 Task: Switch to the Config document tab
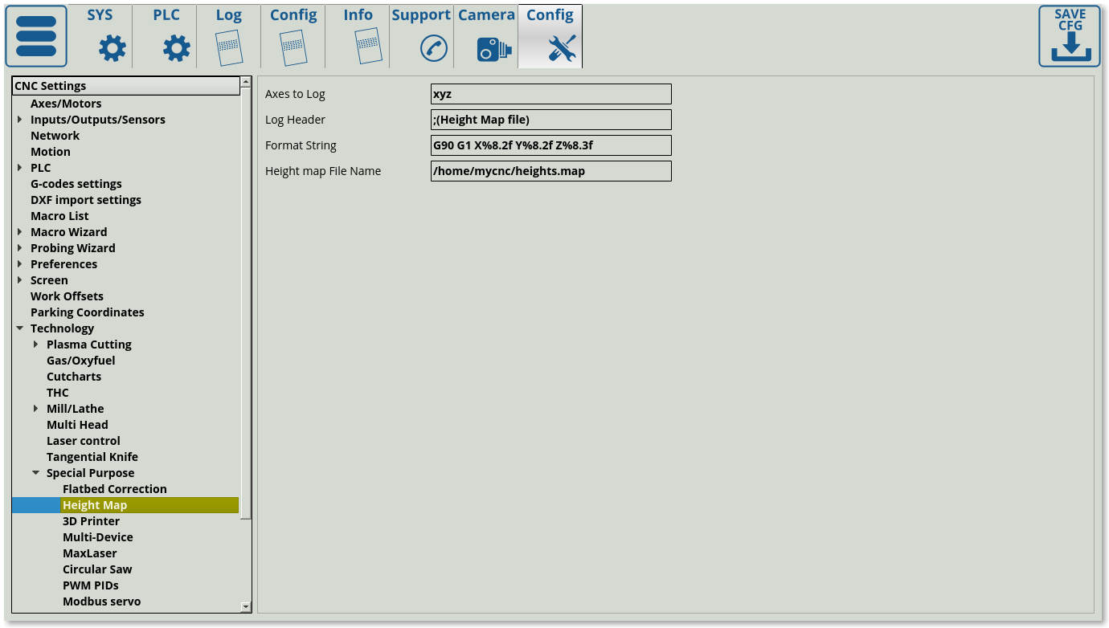pyautogui.click(x=293, y=36)
